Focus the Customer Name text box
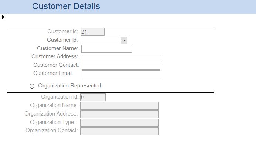 coord(106,49)
